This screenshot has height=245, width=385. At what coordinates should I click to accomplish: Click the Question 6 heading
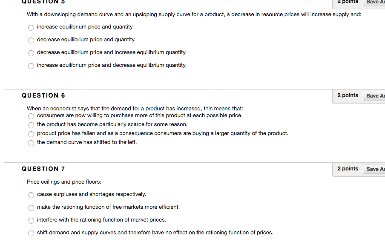coord(43,95)
